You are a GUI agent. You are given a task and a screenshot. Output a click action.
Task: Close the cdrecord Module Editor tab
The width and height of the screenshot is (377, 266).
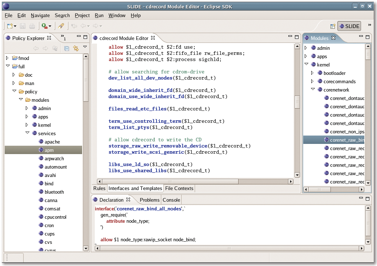coord(153,38)
